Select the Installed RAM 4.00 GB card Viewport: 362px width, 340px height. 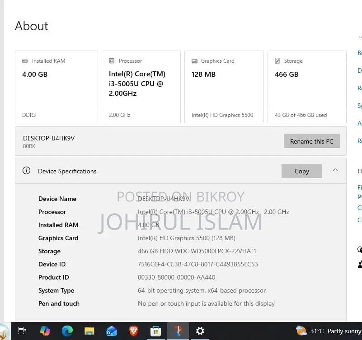tap(56, 87)
